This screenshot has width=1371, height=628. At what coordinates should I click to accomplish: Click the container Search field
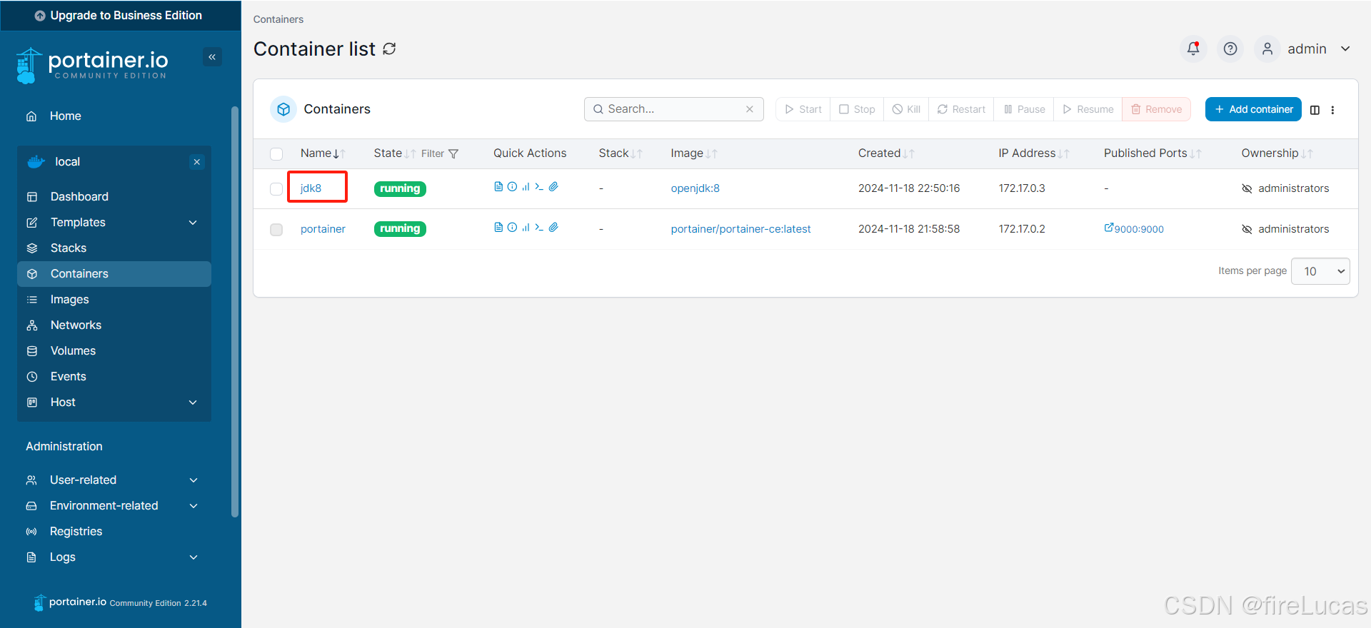click(674, 109)
